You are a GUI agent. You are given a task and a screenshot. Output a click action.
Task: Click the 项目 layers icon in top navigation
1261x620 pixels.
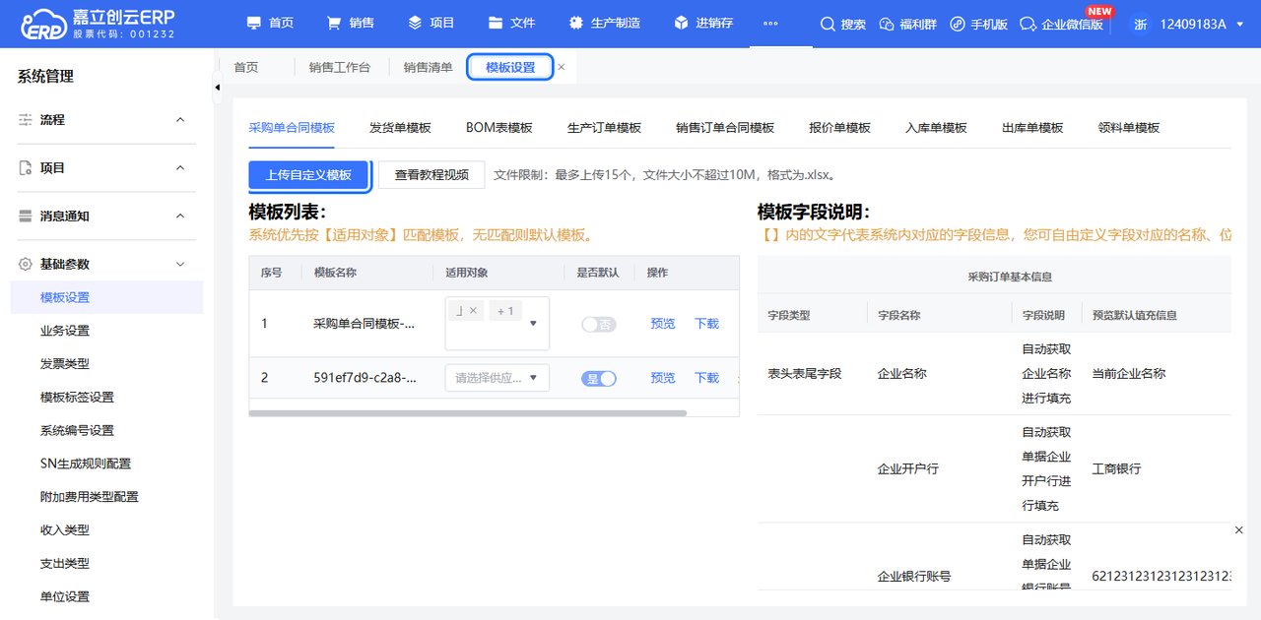(x=415, y=23)
